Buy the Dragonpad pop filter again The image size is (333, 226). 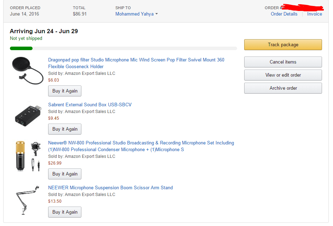[65, 91]
